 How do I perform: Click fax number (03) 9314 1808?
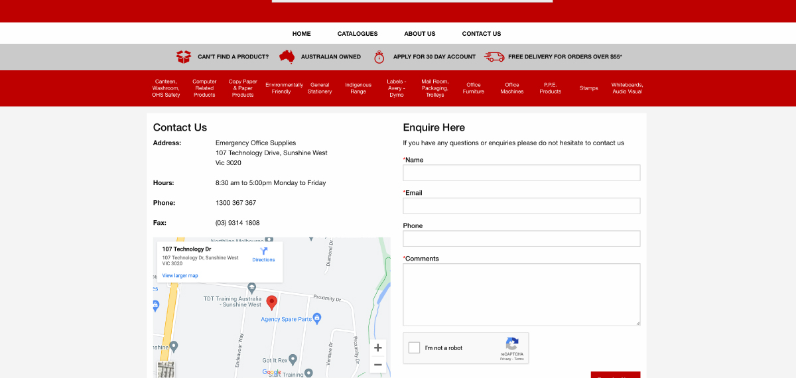237,223
